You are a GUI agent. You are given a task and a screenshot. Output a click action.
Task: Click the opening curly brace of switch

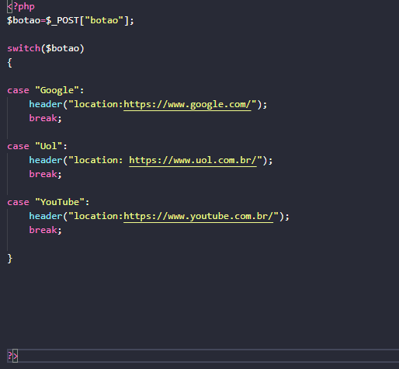click(x=10, y=63)
